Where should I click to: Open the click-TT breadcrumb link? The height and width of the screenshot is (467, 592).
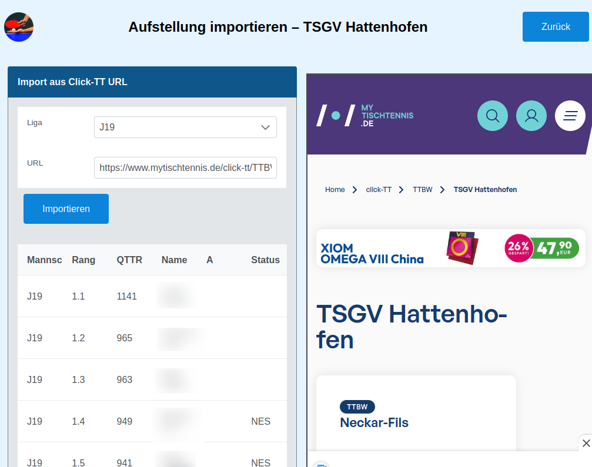(x=379, y=189)
